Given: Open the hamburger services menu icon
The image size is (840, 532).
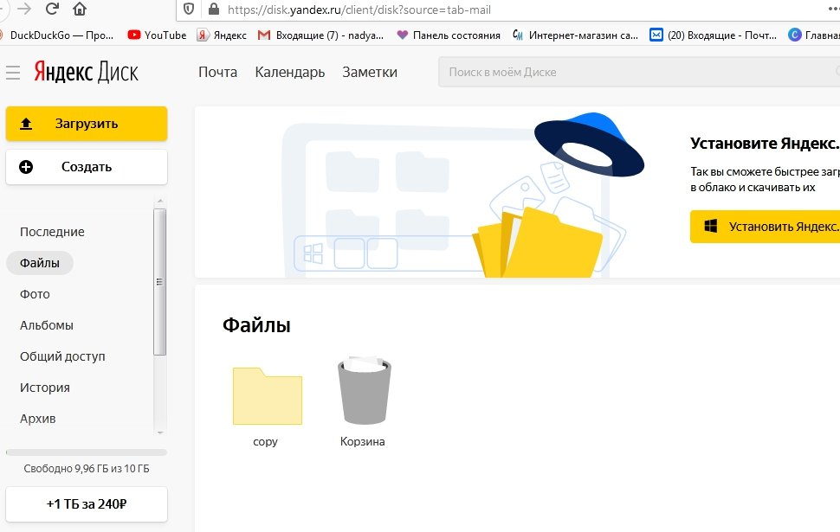Looking at the screenshot, I should (x=13, y=73).
